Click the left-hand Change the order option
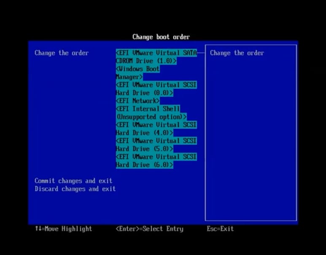The width and height of the screenshot is (326, 255). 62,53
